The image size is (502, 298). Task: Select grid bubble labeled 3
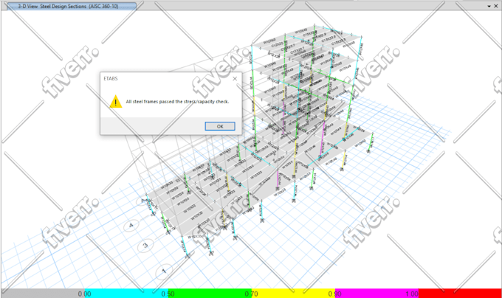145,246
